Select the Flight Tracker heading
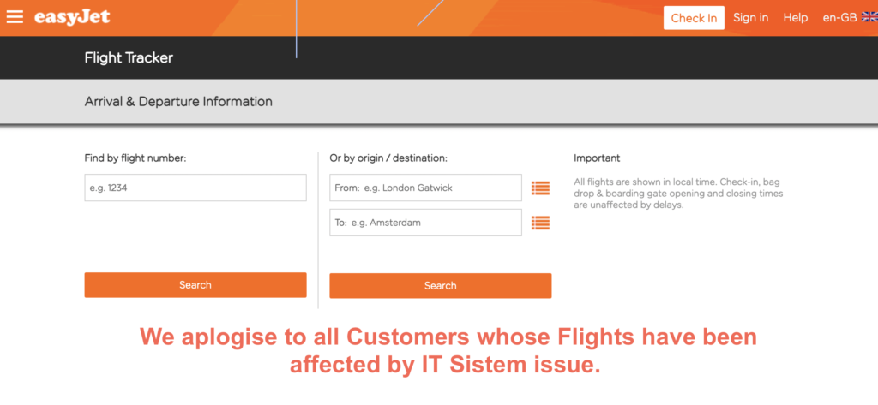The height and width of the screenshot is (405, 878). (x=129, y=57)
